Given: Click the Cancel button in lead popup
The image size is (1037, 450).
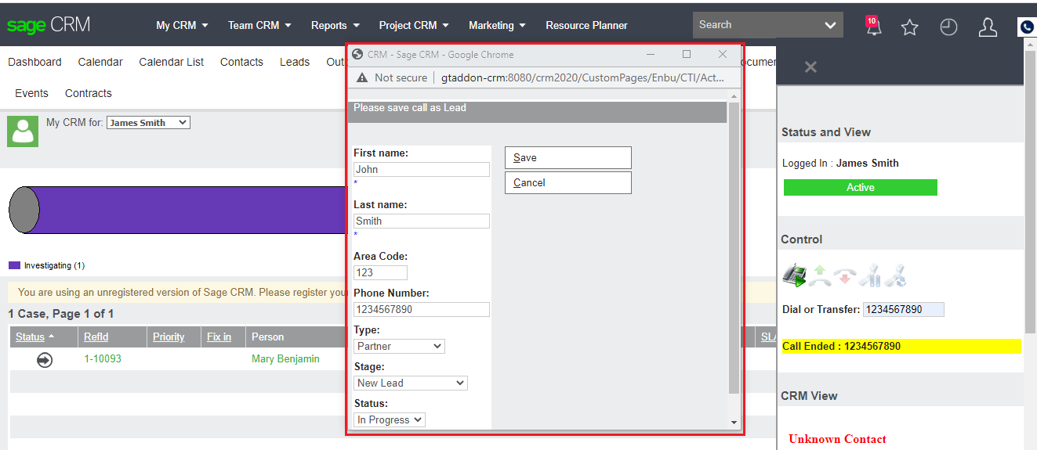Looking at the screenshot, I should click(567, 182).
